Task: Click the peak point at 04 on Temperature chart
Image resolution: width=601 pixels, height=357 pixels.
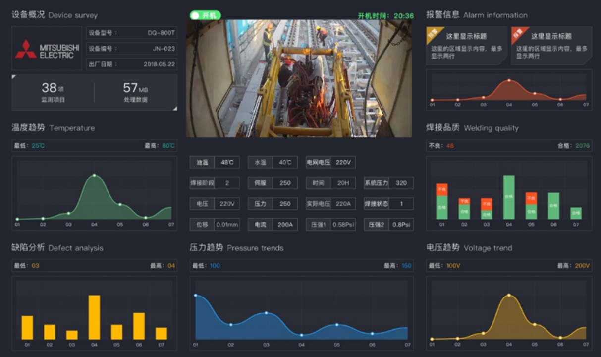Action: pyautogui.click(x=94, y=175)
